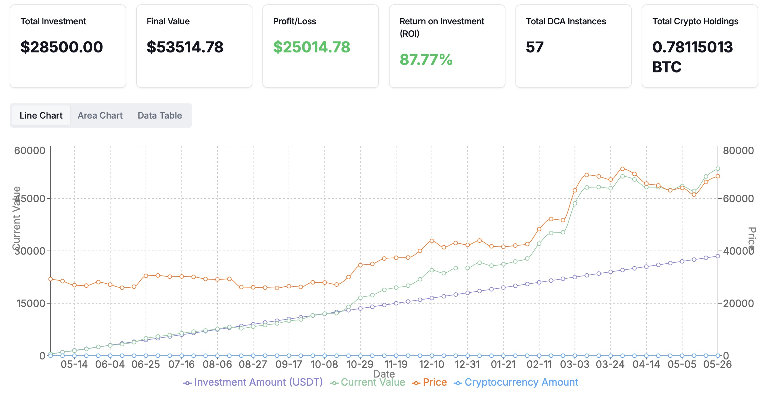
Task: Toggle the Cryptocurrency Amount legend entry
Action: click(516, 382)
